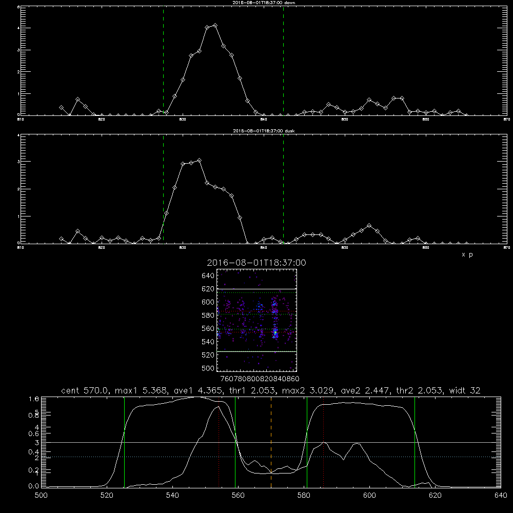Click the '560' label on bottom plot x-axis
This screenshot has height=513, width=513.
point(238,496)
